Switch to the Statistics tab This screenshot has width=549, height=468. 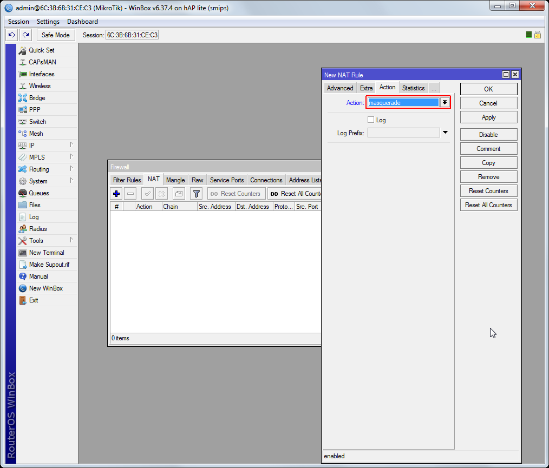[413, 88]
